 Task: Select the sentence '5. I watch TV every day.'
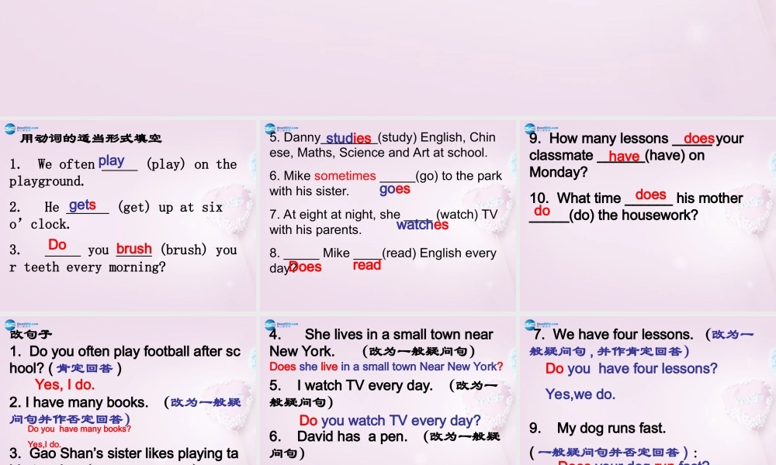351,385
